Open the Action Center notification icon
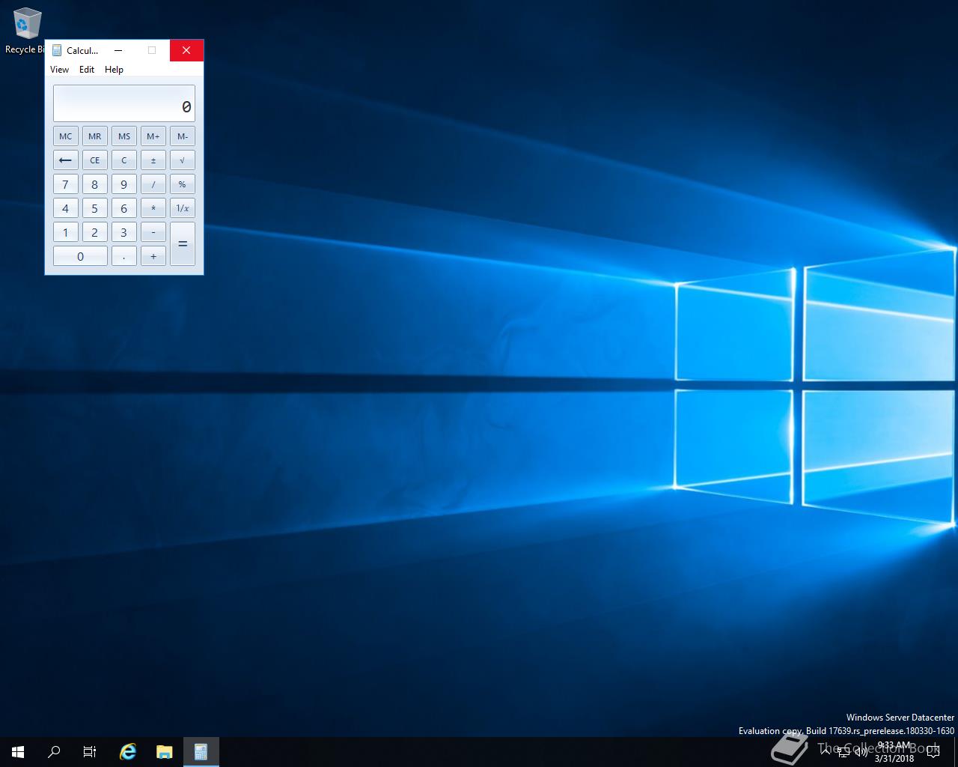Screen dimensions: 958x767 [933, 752]
